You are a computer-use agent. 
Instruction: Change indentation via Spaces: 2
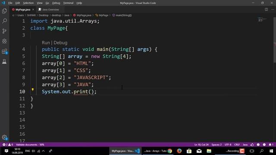pos(216,145)
